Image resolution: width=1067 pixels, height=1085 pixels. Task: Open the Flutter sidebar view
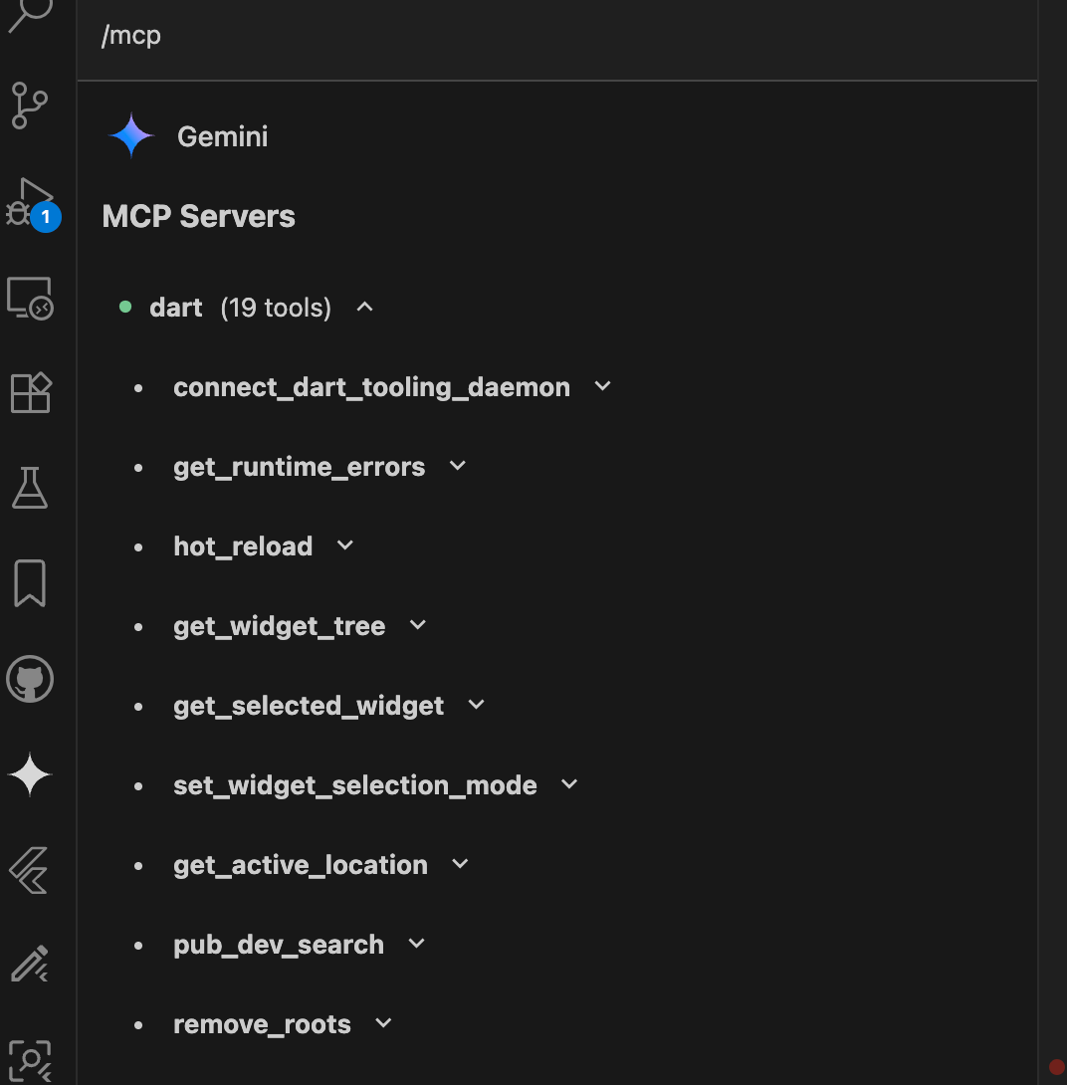point(29,869)
